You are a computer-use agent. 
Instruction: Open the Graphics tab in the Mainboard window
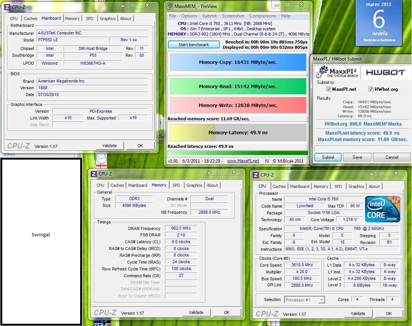(x=108, y=19)
